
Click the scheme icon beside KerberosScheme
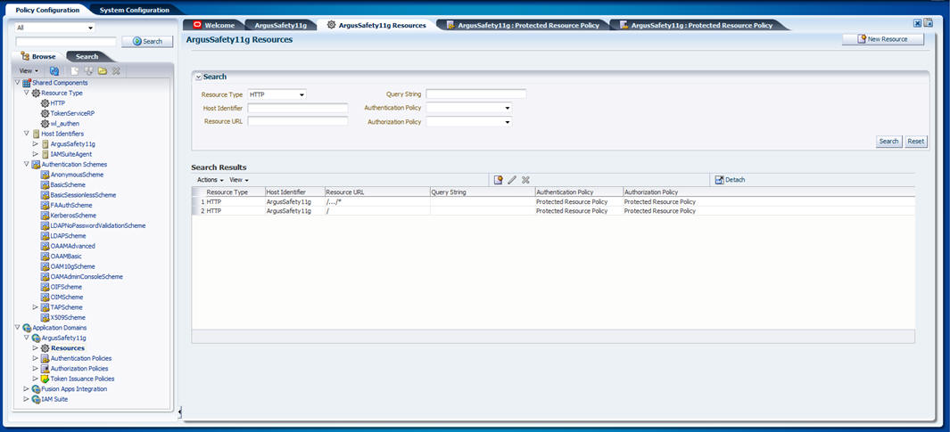tap(45, 216)
